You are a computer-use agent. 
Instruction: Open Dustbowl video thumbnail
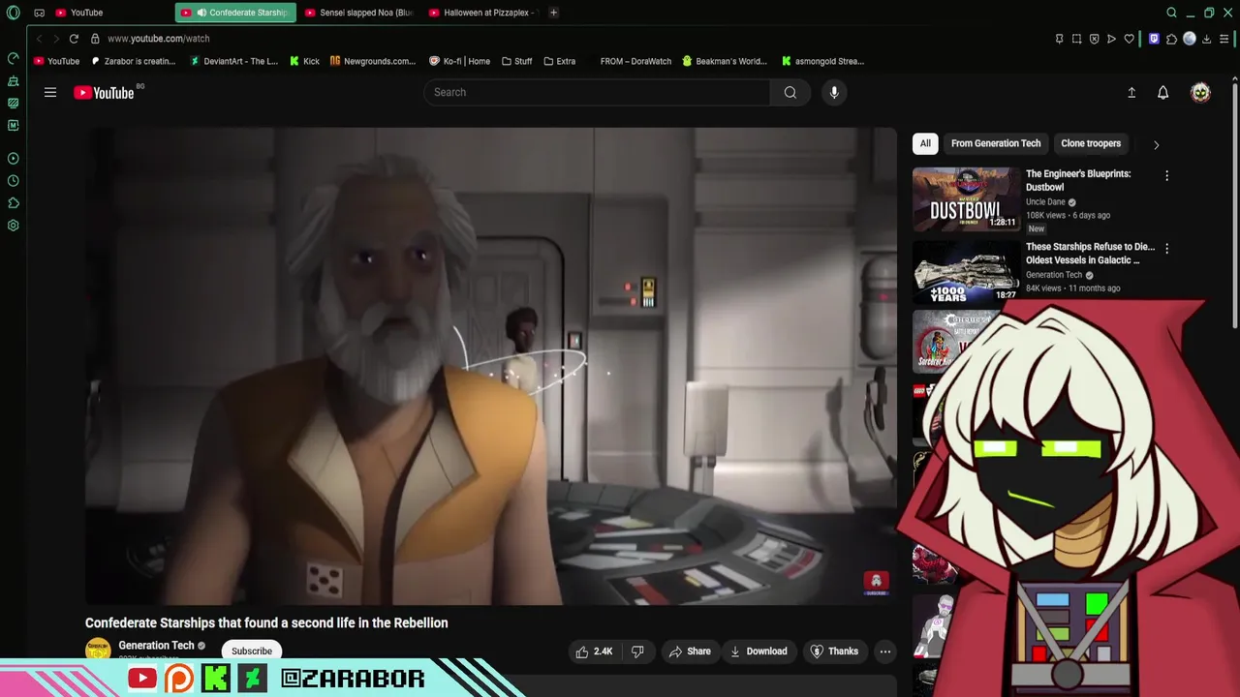pyautogui.click(x=966, y=199)
